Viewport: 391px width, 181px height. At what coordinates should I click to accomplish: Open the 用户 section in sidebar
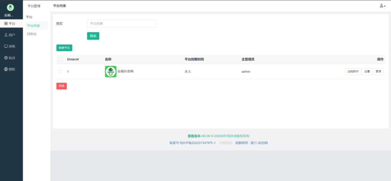tap(10, 35)
